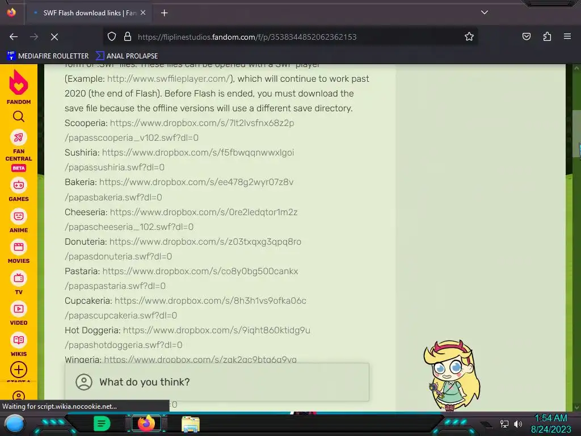
Task: Open MEDIAFIRE ROULETTER bookmark
Action: pyautogui.click(x=48, y=56)
